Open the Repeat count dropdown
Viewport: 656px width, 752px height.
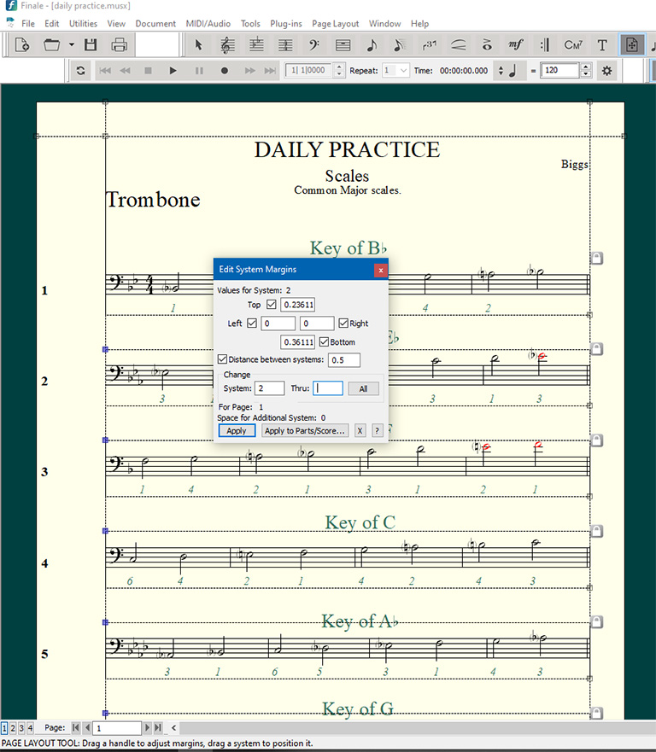point(403,71)
